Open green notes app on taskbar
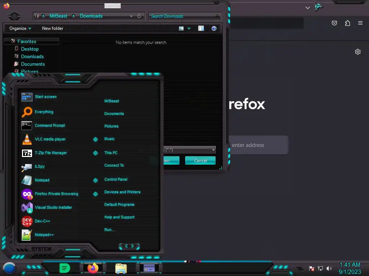Image resolution: width=369 pixels, height=276 pixels. [65, 268]
